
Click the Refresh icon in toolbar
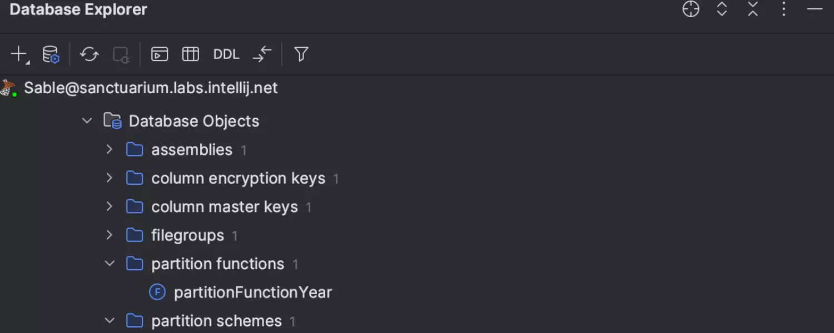(x=89, y=54)
